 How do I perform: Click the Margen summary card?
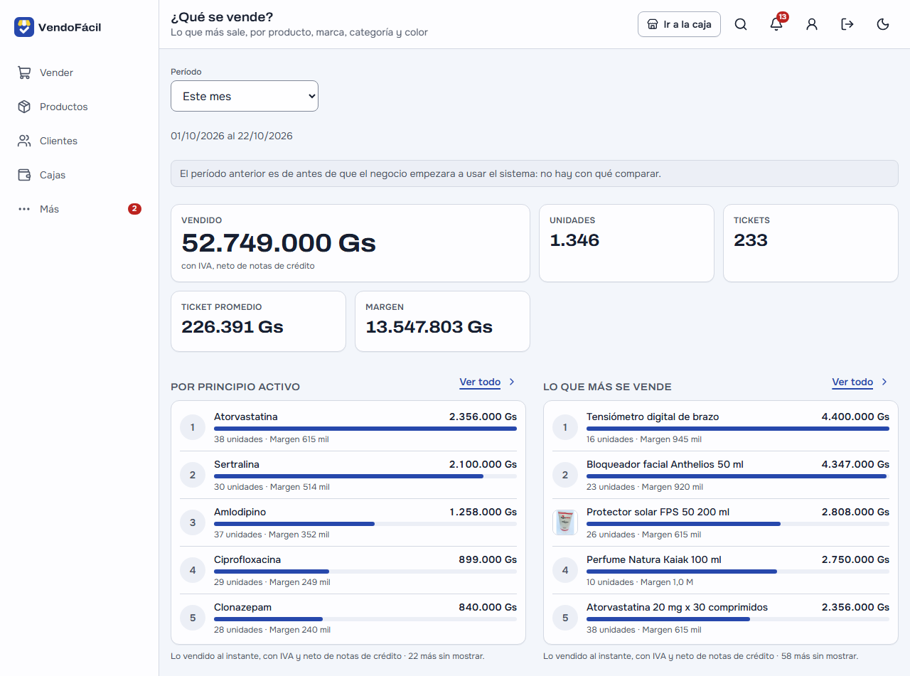(x=442, y=321)
